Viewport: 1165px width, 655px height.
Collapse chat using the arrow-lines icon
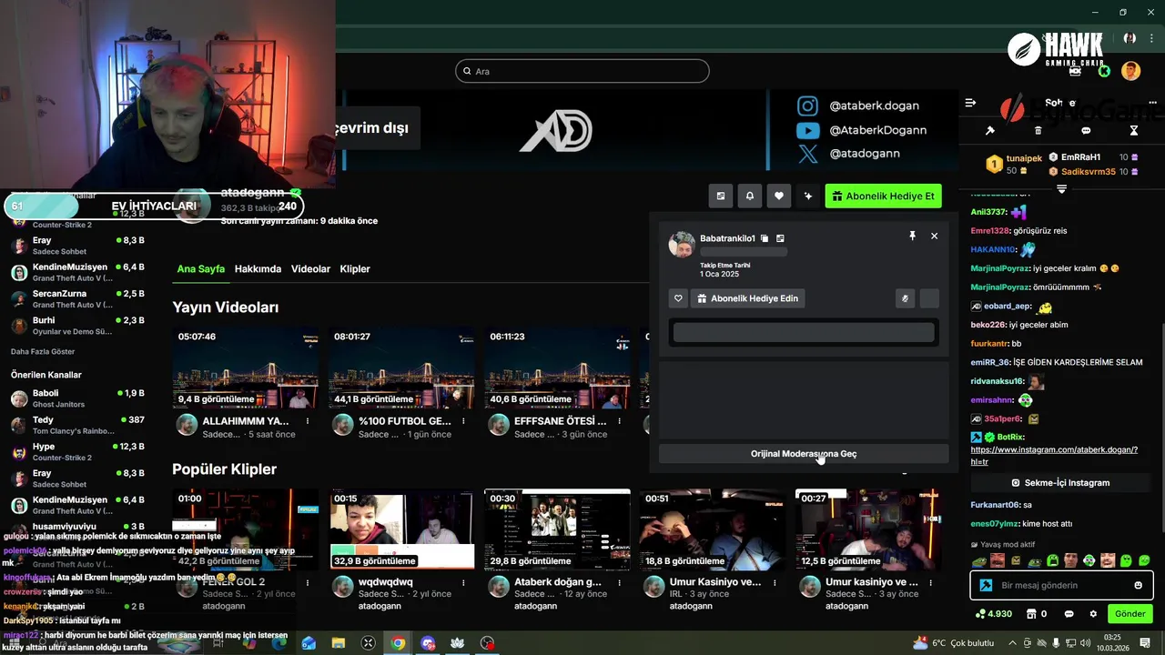point(970,103)
